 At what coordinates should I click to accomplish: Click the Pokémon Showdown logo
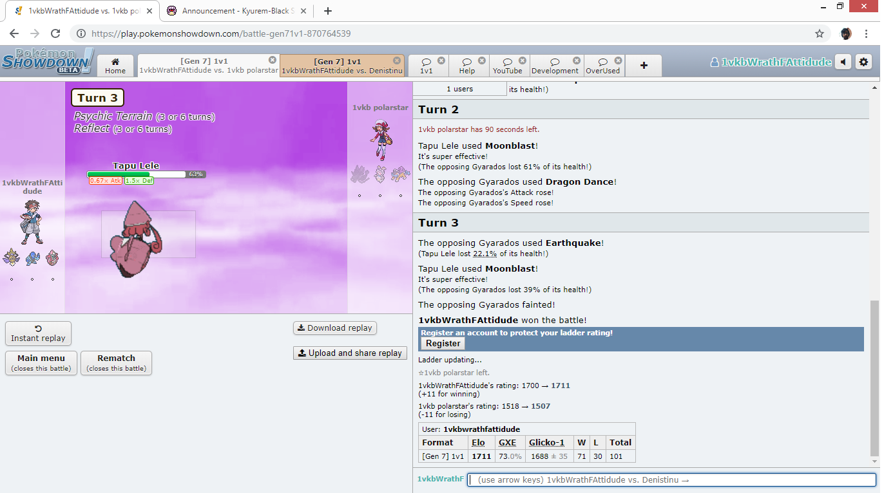(48, 61)
